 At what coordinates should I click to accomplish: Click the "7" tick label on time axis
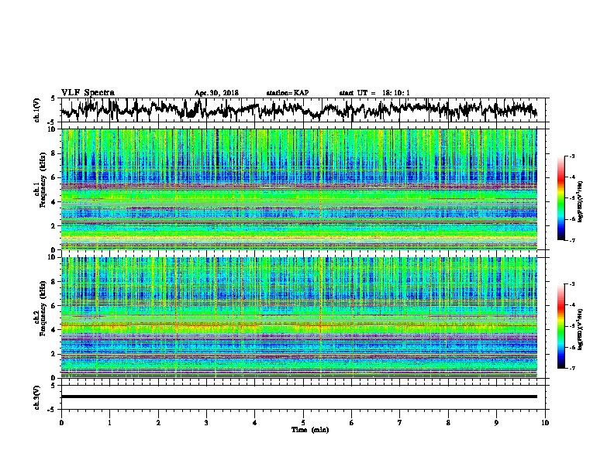[400, 423]
